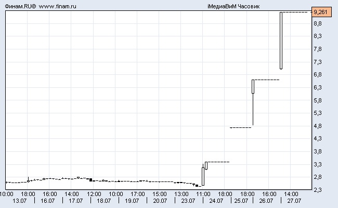
Task: Click the 17.07 date label
Action: (76, 201)
